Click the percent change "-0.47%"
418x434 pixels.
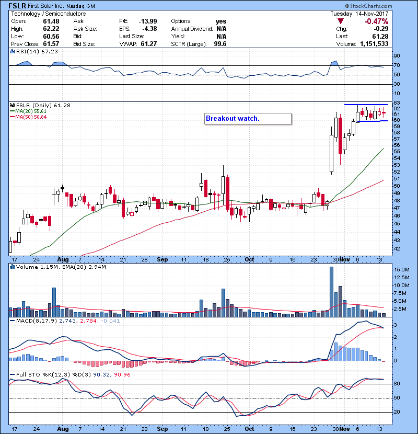[377, 21]
